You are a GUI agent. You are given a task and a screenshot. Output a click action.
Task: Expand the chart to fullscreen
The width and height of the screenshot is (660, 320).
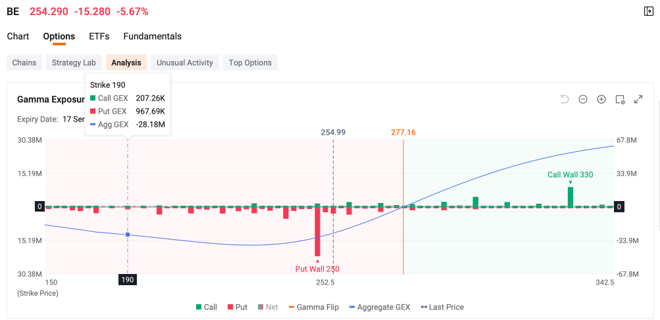[x=638, y=99]
